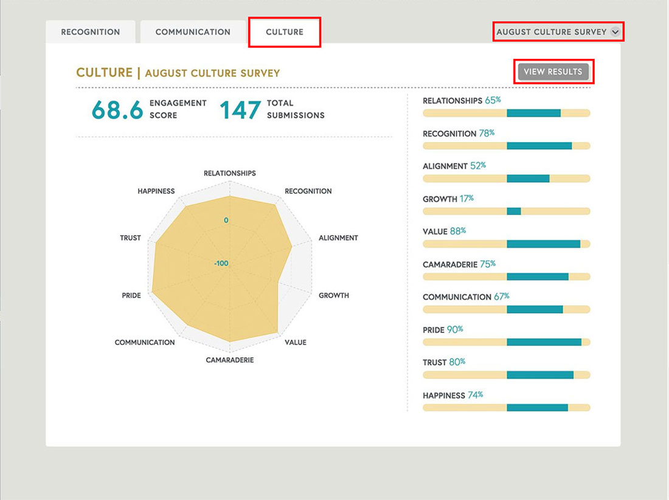Screen dimensions: 669x500
Task: Click the Growth 17% progress bar
Action: coord(506,211)
